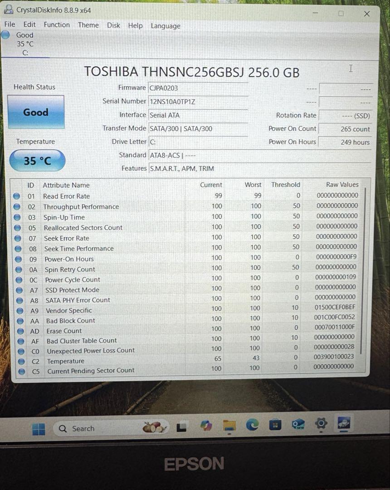The width and height of the screenshot is (390, 490).
Task: Open Copilot from the taskbar
Action: click(206, 426)
